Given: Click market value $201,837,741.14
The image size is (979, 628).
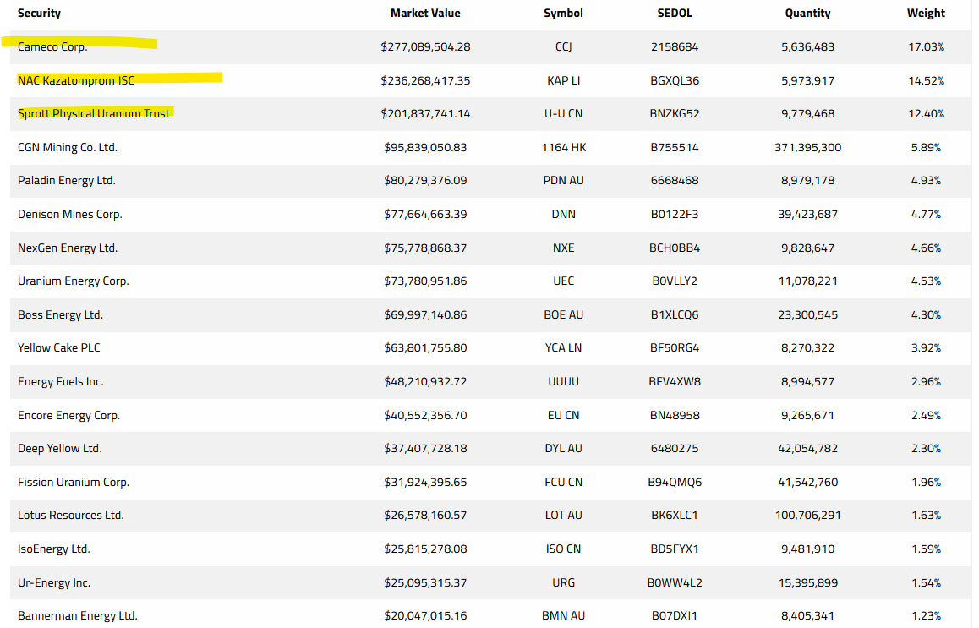Looking at the screenshot, I should point(425,113).
